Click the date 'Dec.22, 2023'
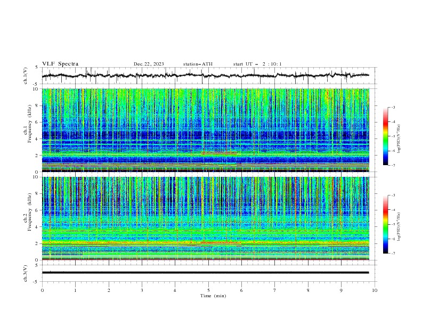422x326 pixels. click(x=149, y=64)
